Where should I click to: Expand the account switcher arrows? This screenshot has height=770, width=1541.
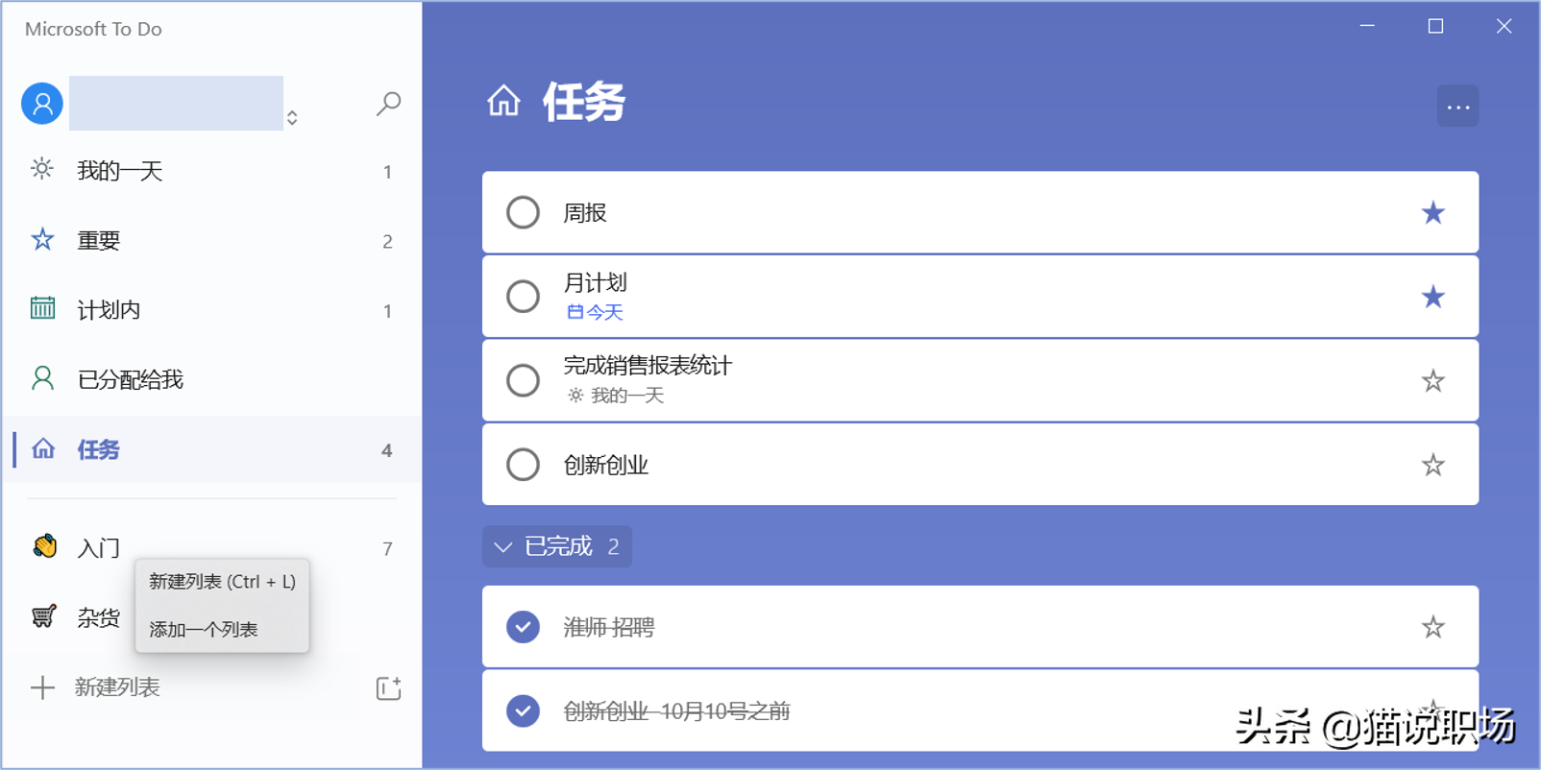coord(292,118)
